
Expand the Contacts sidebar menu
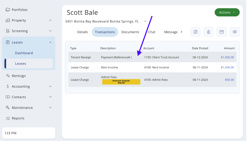coord(29,97)
